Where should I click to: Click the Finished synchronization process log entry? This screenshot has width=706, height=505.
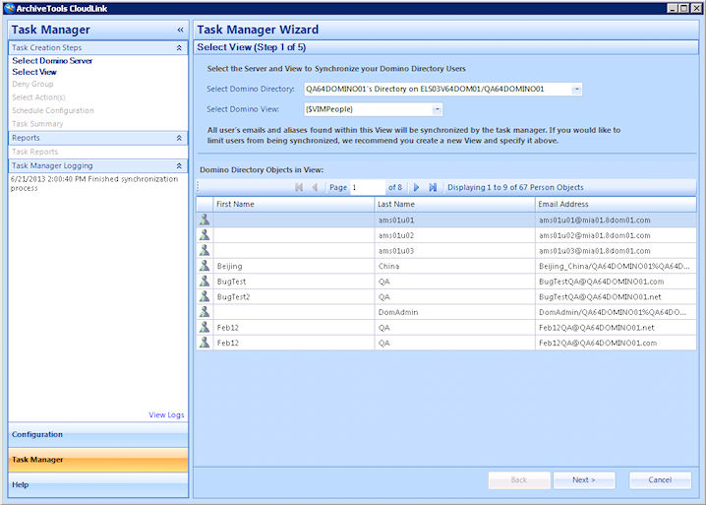(x=94, y=183)
